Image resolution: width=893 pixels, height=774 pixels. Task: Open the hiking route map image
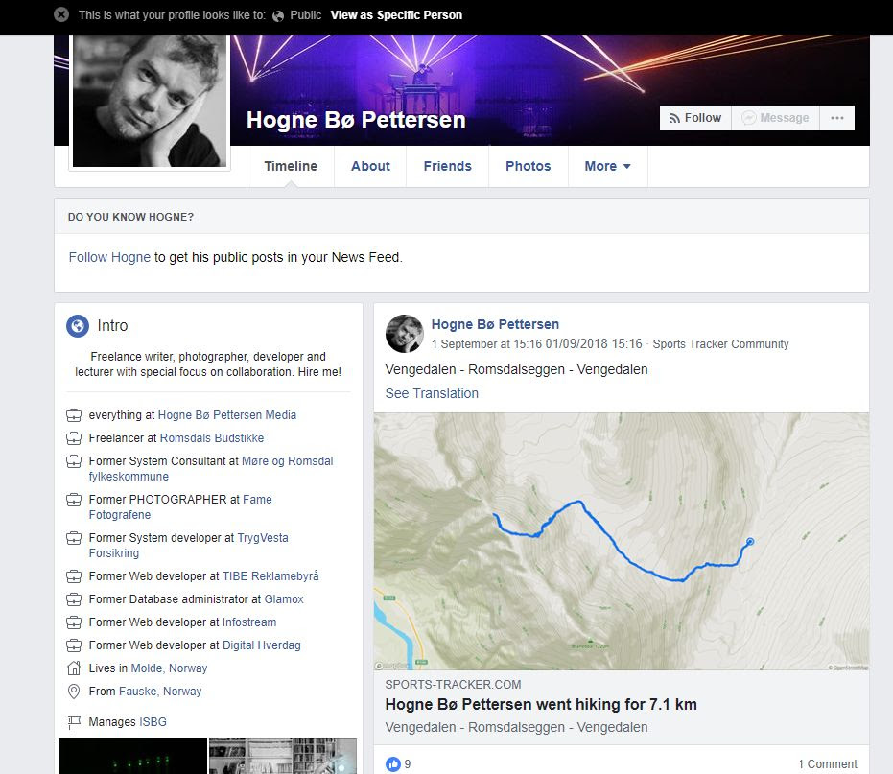[x=622, y=542]
